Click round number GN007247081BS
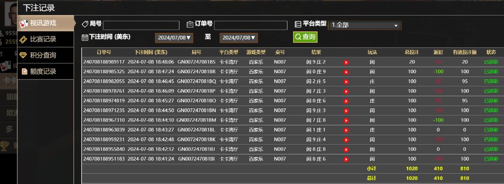The width and height of the screenshot is (504, 184). coord(196,62)
